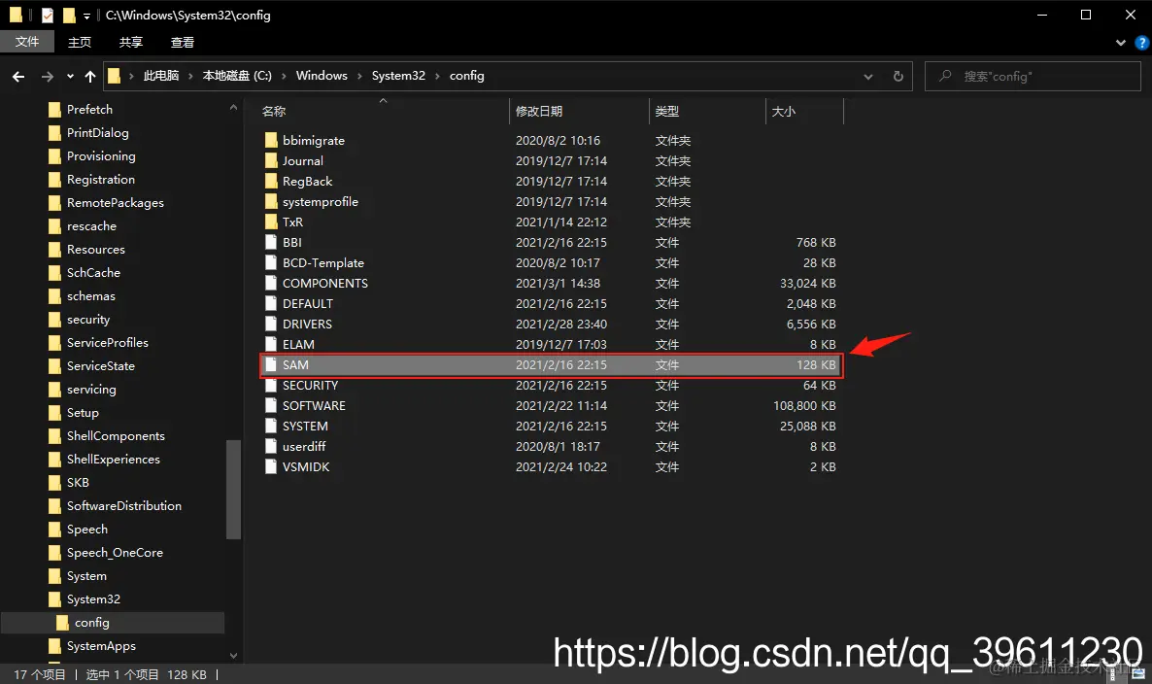The width and height of the screenshot is (1152, 684).
Task: Select the Journal folder icon
Action: tap(271, 161)
